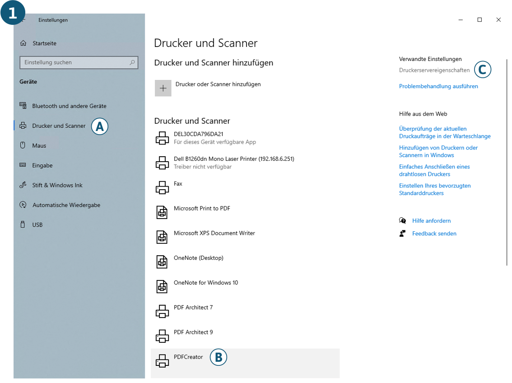Select the Fax entry name

[x=178, y=183]
